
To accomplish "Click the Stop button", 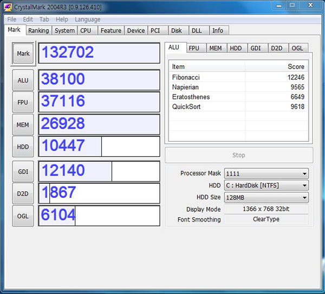I will pos(239,155).
